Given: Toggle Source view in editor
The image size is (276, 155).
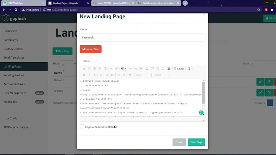Looking at the screenshot, I should pos(179,69).
